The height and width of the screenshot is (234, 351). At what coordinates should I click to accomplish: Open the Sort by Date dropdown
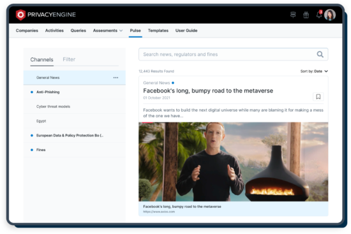[x=314, y=71]
